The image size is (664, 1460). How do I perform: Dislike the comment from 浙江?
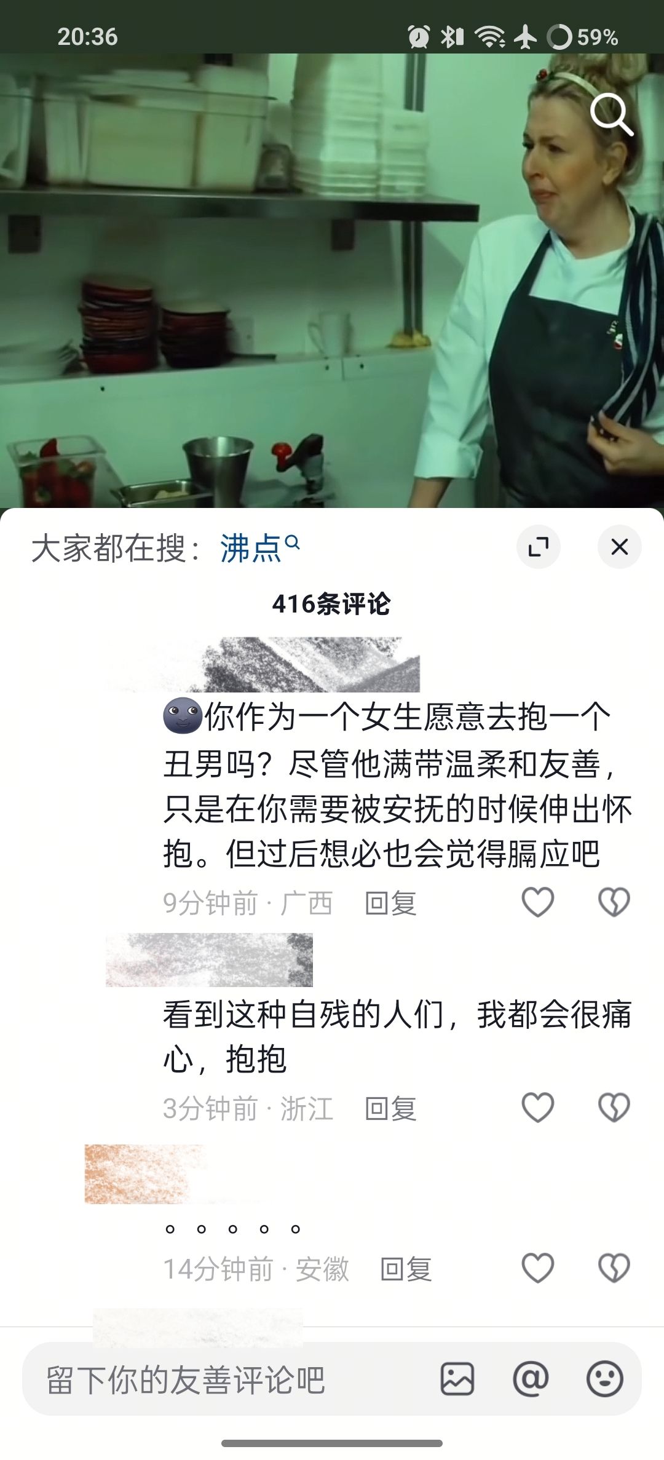pos(614,1108)
